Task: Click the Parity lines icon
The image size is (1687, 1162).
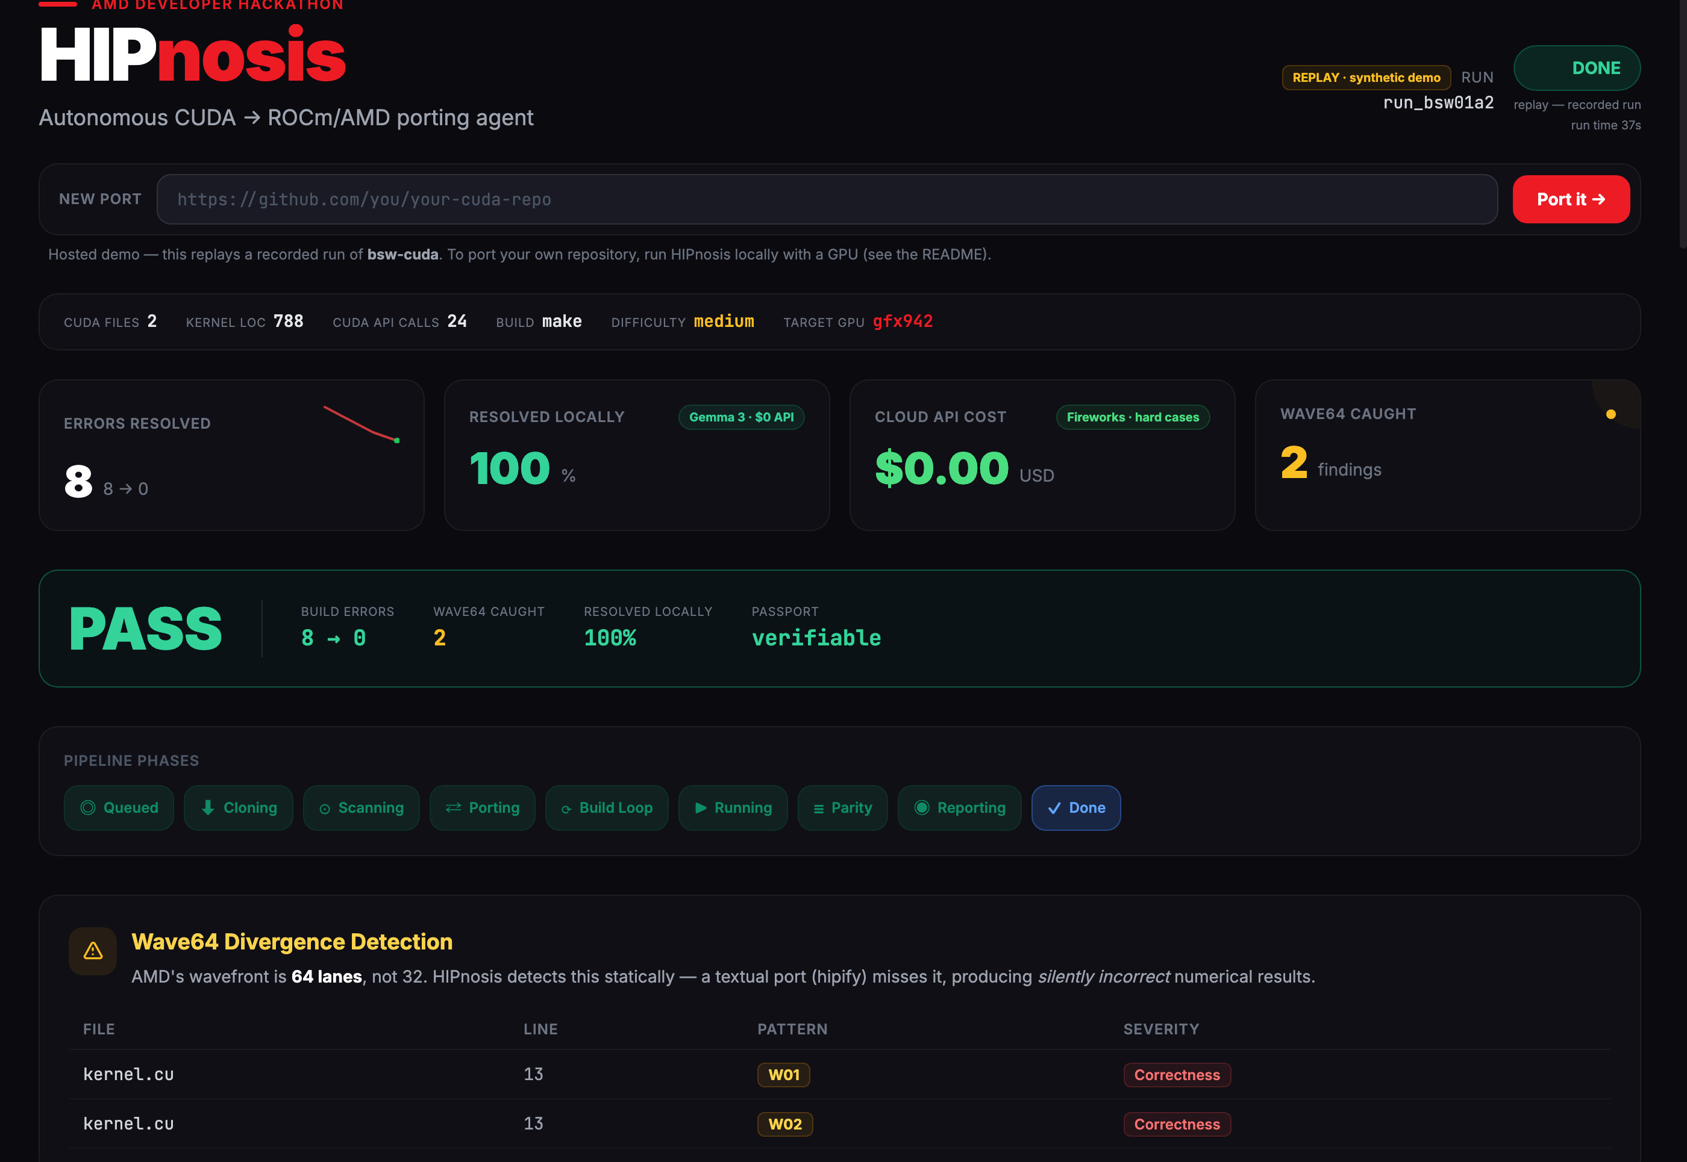Action: pos(819,809)
